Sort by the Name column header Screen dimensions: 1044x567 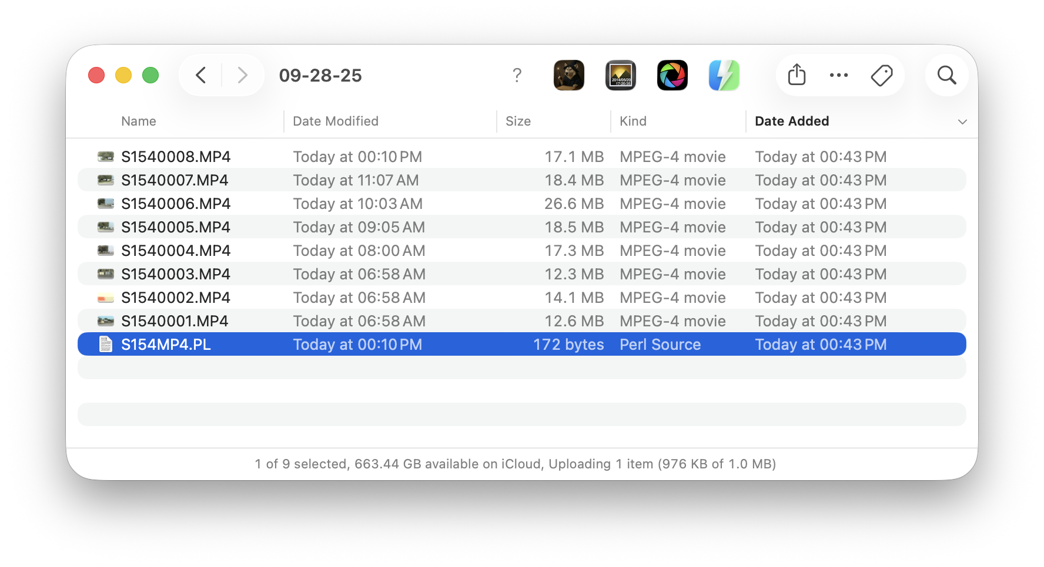click(139, 122)
